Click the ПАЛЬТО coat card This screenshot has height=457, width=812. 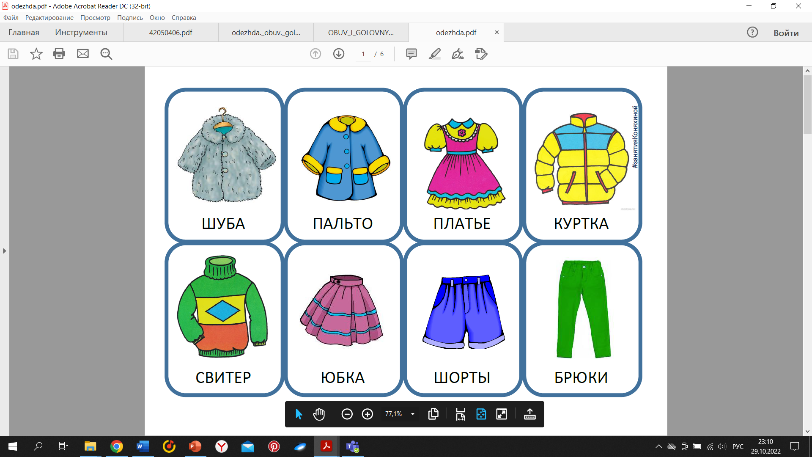coord(343,165)
